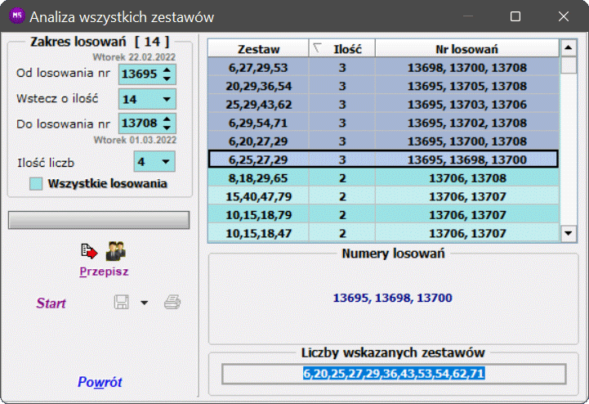
Task: Click the cell 13695, 13702, 13708
Action: 467,123
